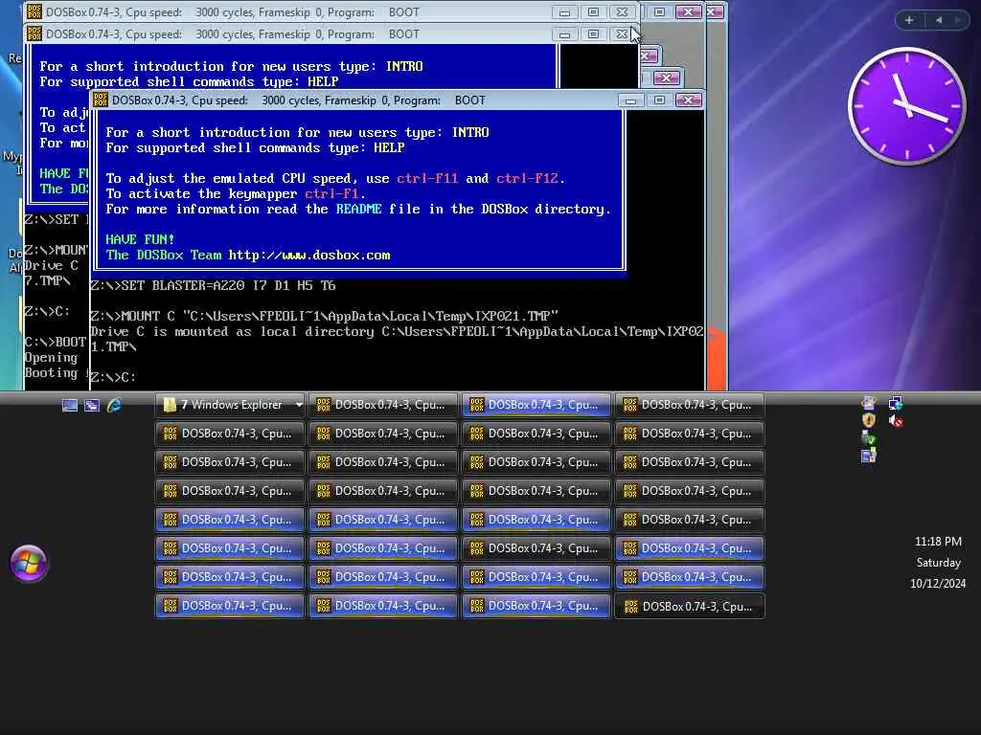Click the Z:\>C: prompt in the front window
Screen dimensions: 981x735
pos(113,377)
